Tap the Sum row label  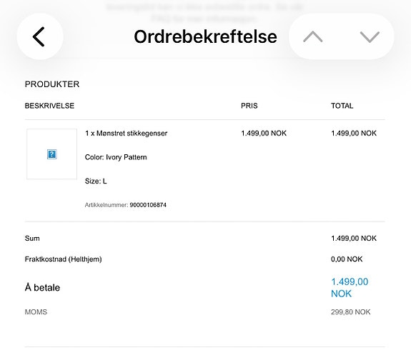click(32, 239)
